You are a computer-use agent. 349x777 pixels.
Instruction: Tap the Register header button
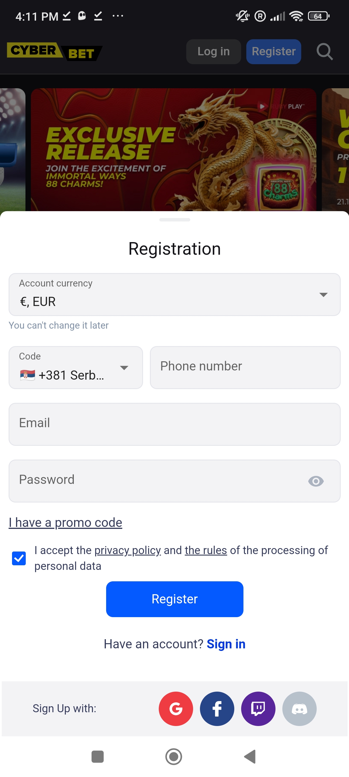click(273, 52)
